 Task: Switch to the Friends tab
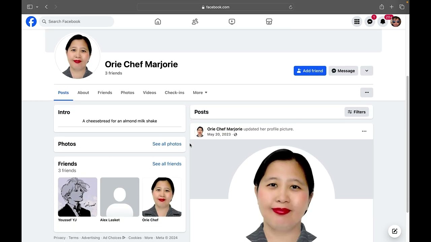pos(105,92)
